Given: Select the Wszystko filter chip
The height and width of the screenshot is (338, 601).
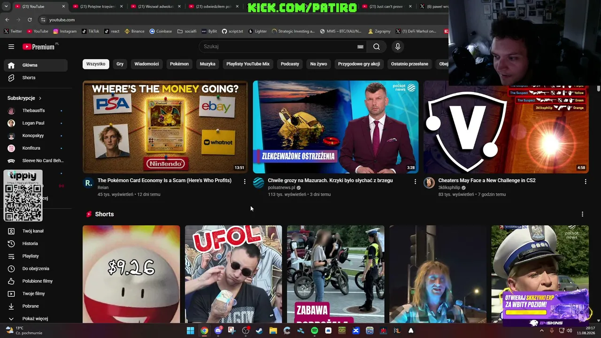Looking at the screenshot, I should coord(96,64).
